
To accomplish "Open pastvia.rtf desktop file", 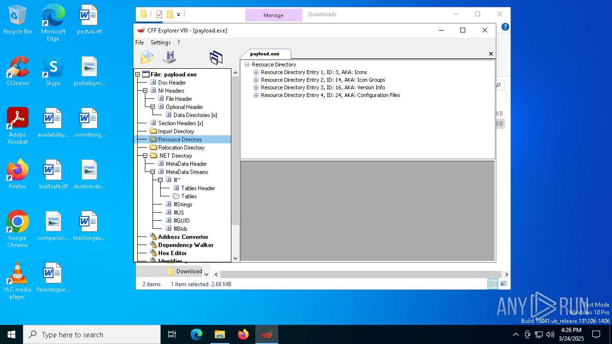I will point(89,20).
